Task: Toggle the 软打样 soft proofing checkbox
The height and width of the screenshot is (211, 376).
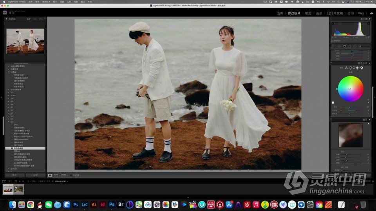Action: (x=71, y=175)
